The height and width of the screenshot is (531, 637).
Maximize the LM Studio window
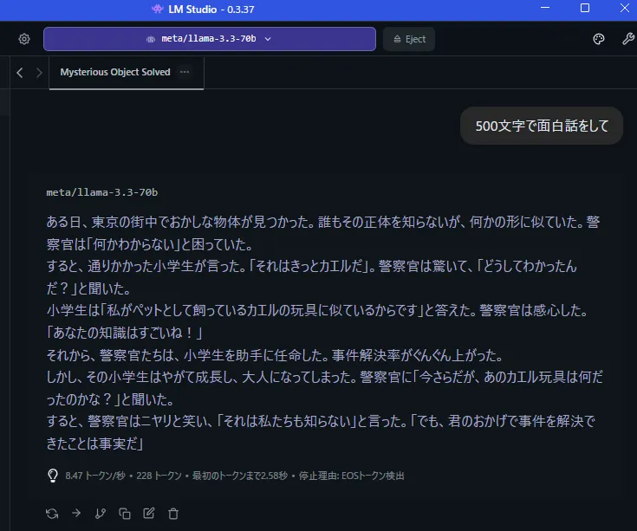coord(585,9)
